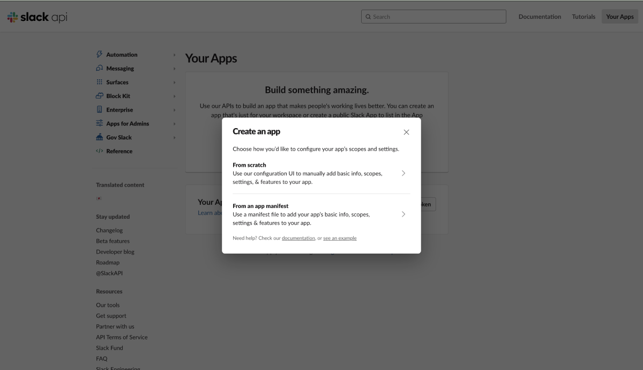Open the Changelog link under Stay updated

[109, 230]
